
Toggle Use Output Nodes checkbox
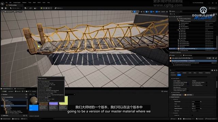pos(206,84)
